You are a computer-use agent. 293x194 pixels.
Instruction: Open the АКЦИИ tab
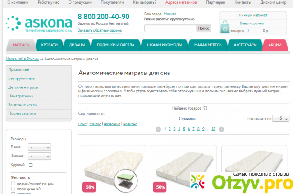tap(275, 45)
